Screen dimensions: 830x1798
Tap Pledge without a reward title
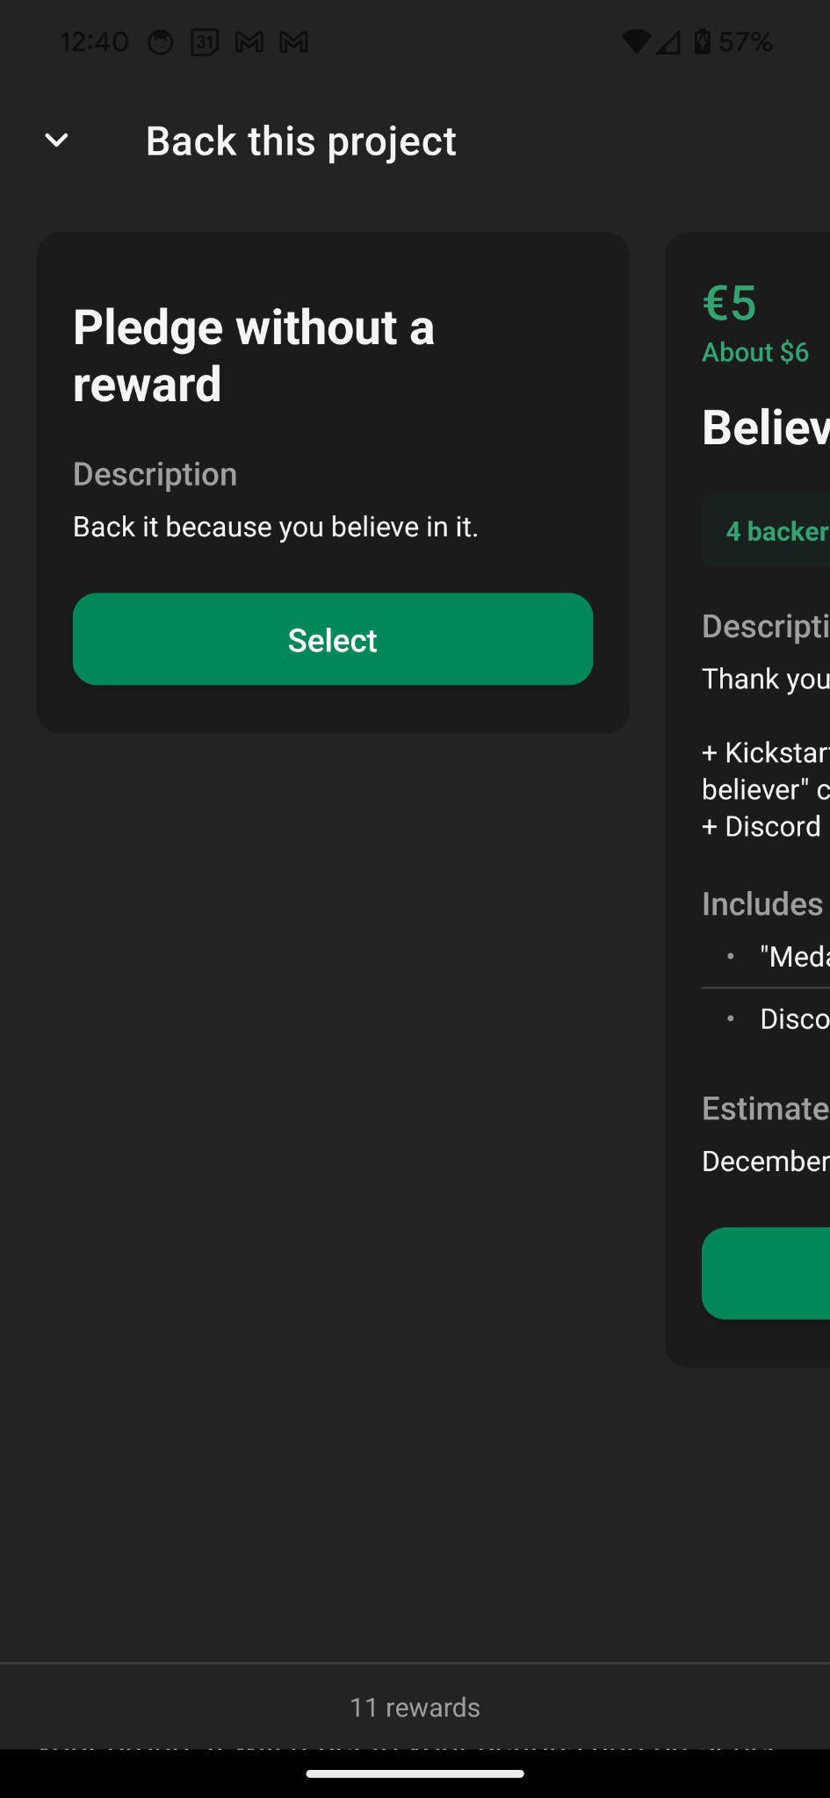(x=254, y=356)
